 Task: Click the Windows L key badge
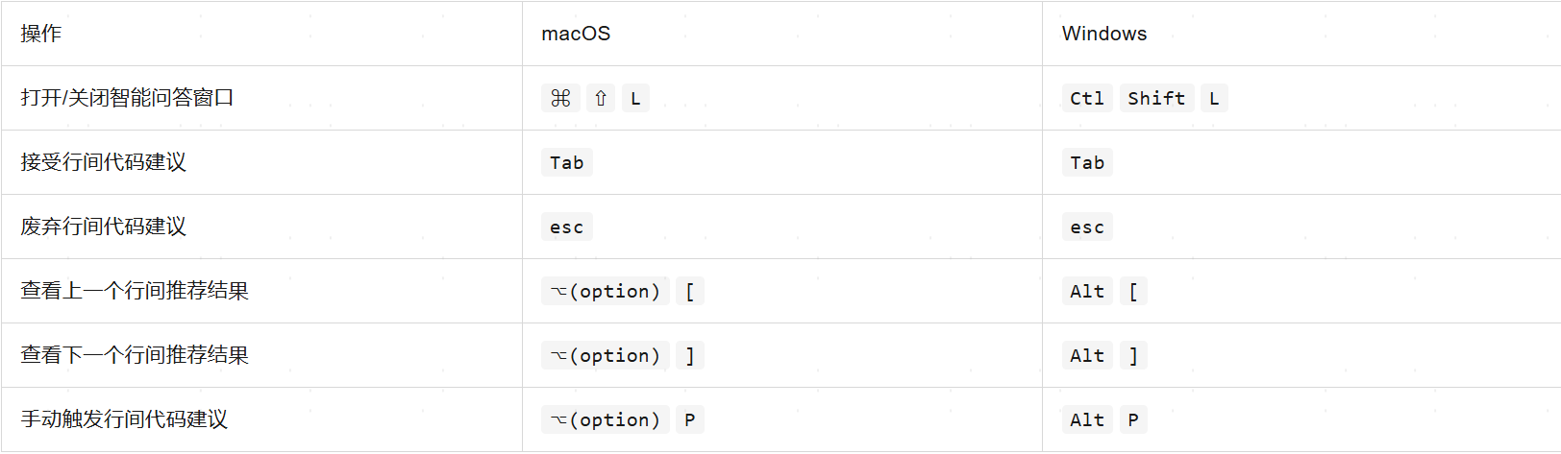click(x=1214, y=98)
